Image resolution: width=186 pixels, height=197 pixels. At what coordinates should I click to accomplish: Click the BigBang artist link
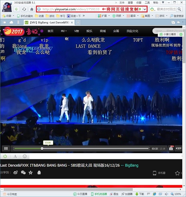[131, 165]
